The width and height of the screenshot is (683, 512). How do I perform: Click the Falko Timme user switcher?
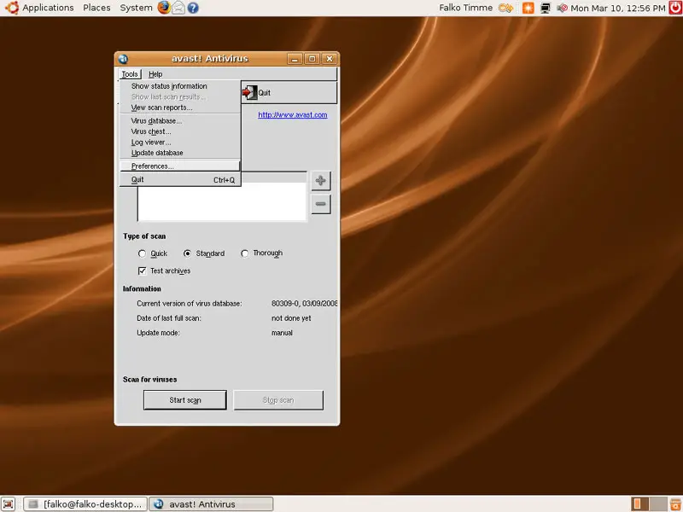465,8
